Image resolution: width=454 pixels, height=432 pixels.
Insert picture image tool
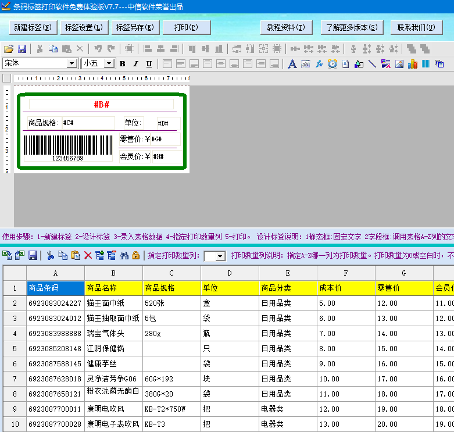(399, 64)
